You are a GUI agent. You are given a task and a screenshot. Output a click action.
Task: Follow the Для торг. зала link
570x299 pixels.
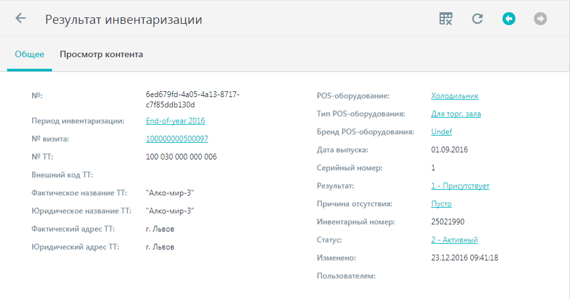tap(456, 114)
